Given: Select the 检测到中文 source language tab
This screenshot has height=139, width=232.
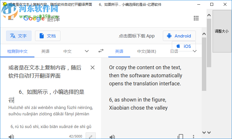Looking at the screenshot, I should pos(17,51).
